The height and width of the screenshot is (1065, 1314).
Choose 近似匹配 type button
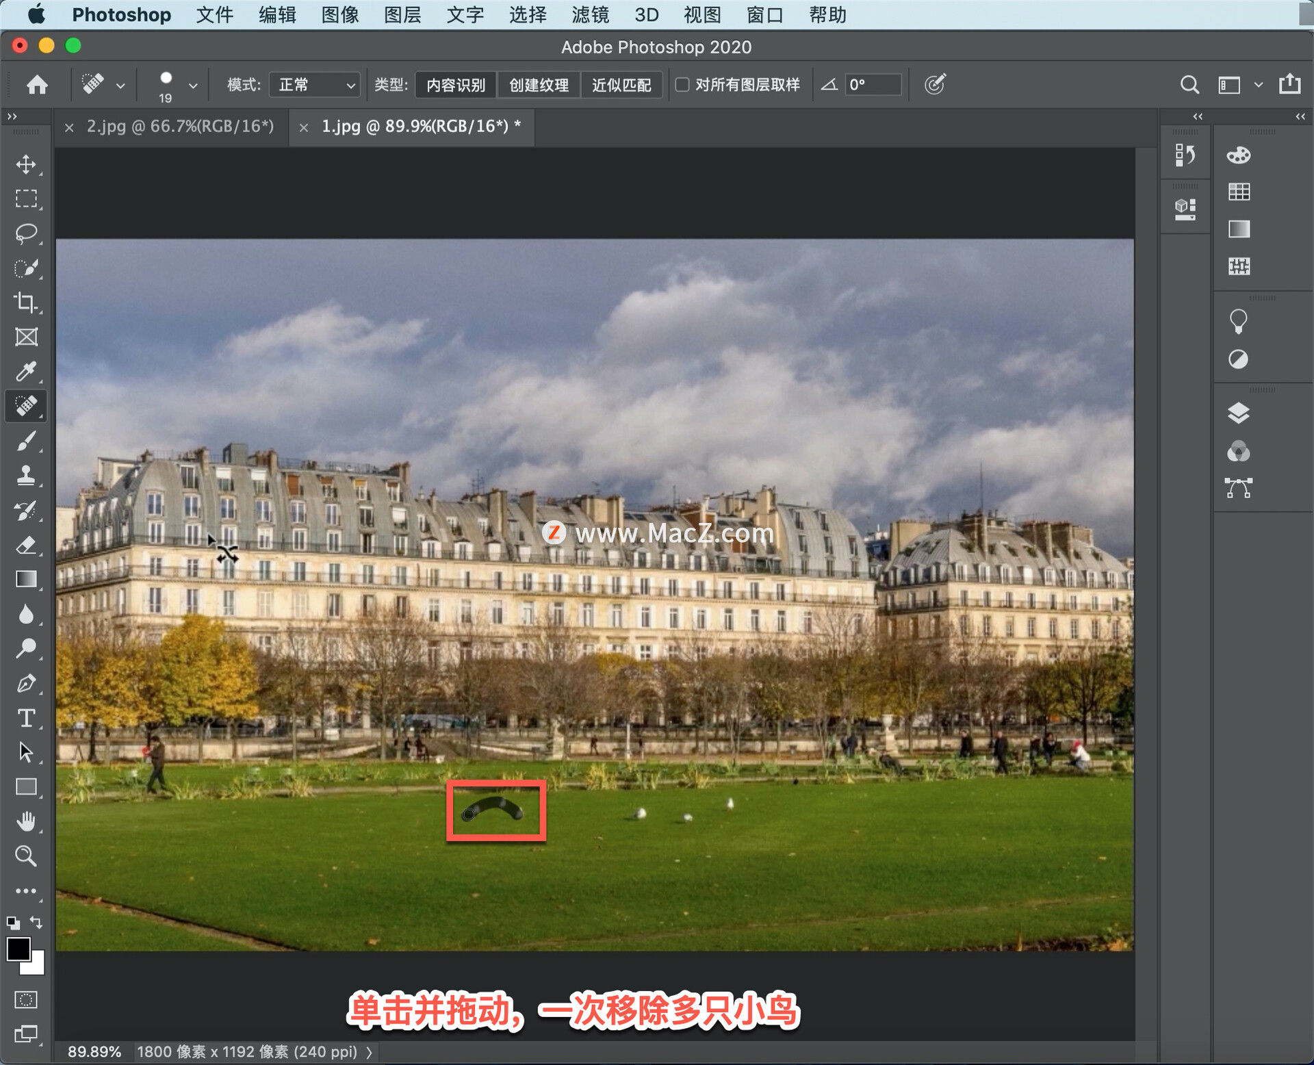pos(621,85)
